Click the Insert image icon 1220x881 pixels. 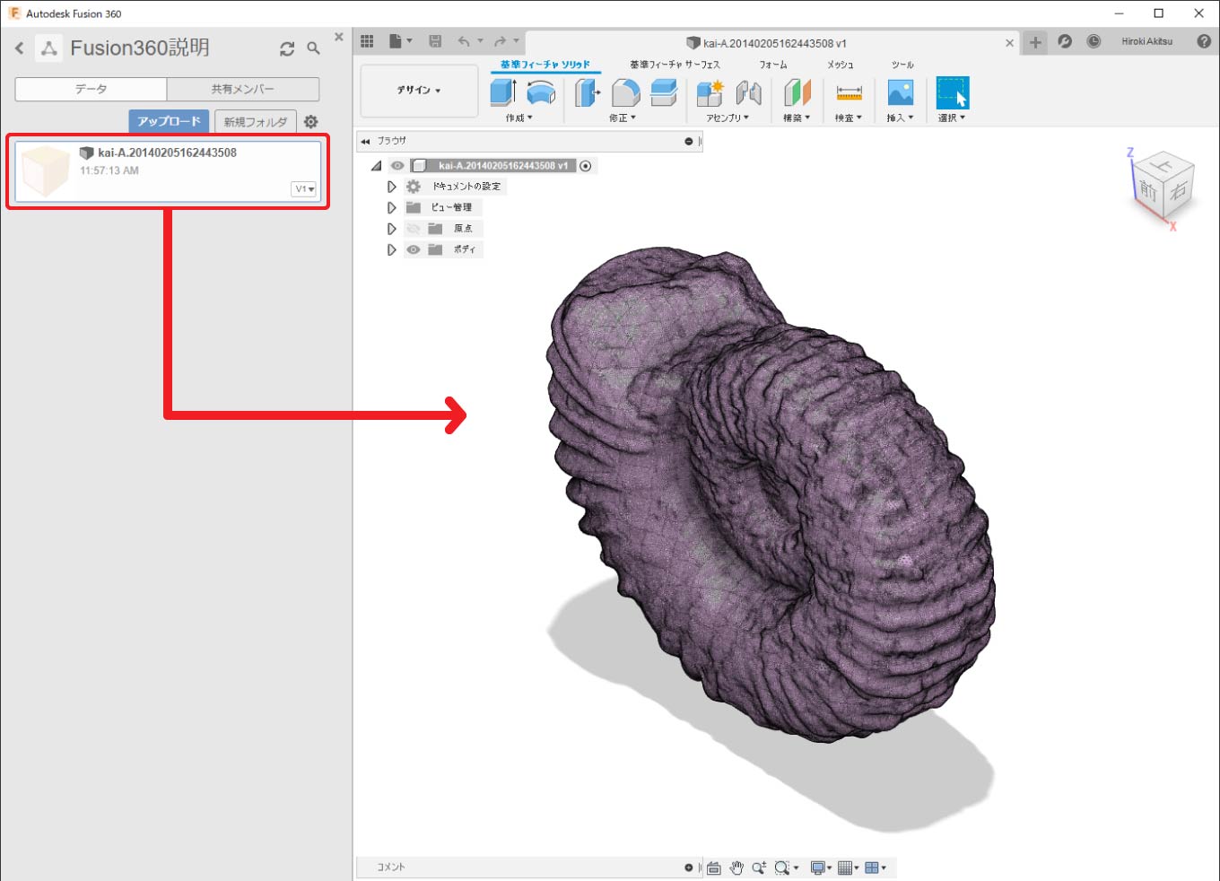[900, 92]
